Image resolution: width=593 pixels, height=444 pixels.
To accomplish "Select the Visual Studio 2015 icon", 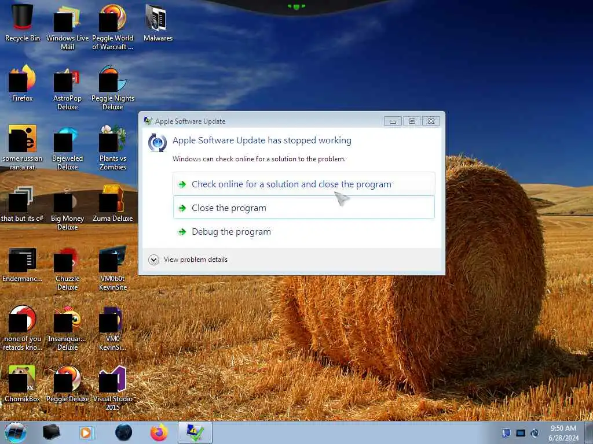I will (113, 387).
